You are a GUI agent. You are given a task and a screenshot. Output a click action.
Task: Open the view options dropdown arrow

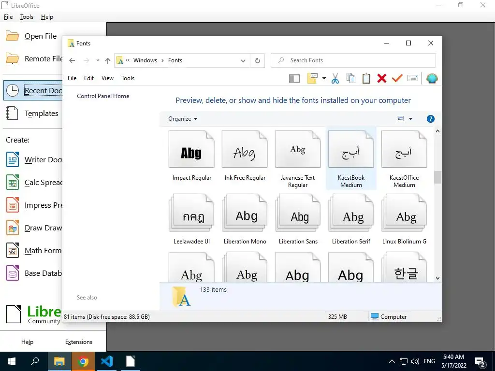tap(410, 119)
